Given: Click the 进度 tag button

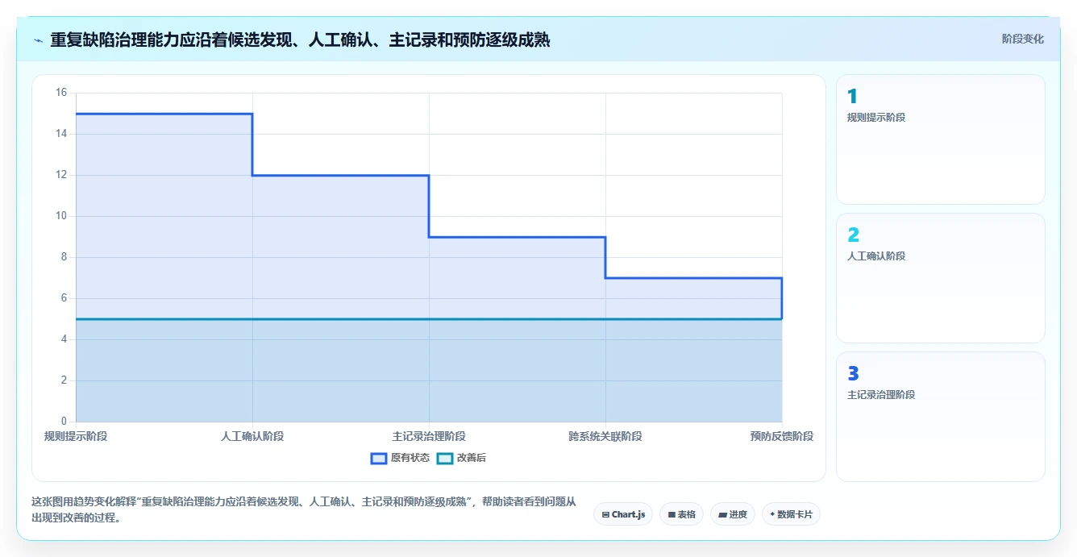Looking at the screenshot, I should pyautogui.click(x=733, y=514).
